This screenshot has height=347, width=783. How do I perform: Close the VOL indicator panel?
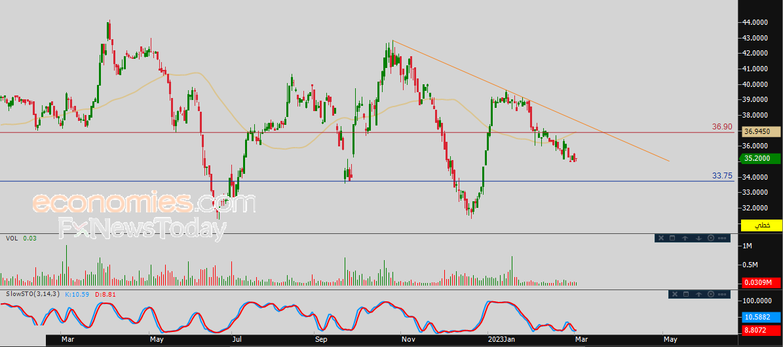tap(661, 238)
